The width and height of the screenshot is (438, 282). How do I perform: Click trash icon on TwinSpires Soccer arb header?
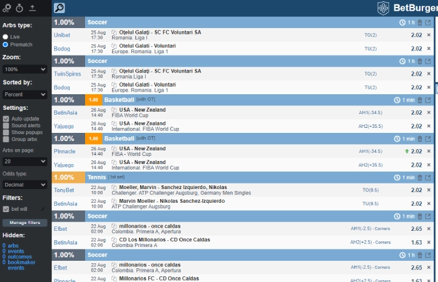point(420,61)
